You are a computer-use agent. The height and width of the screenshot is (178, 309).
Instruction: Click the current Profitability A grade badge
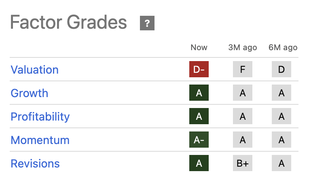coord(199,117)
